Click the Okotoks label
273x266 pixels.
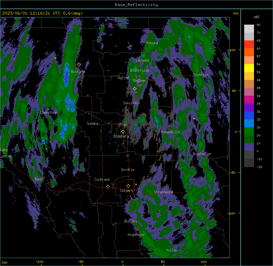coord(130,221)
